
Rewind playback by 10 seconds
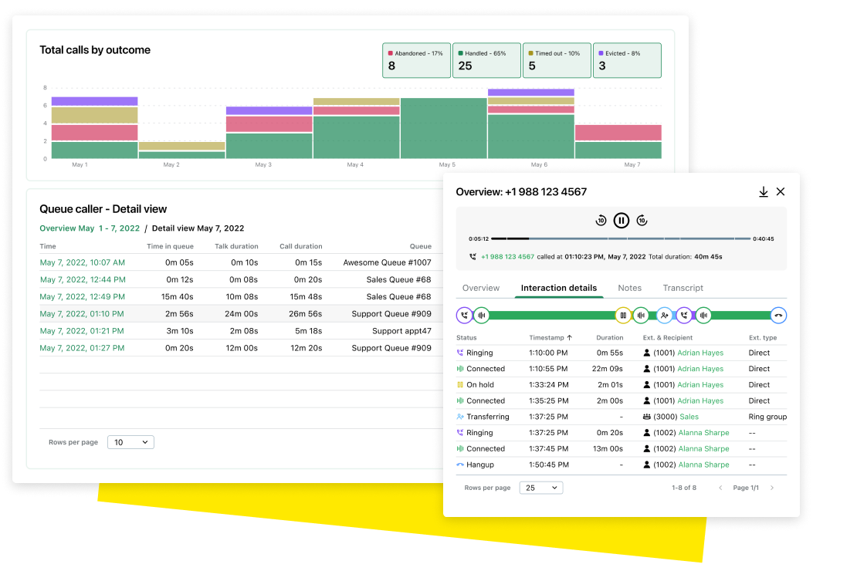click(601, 220)
